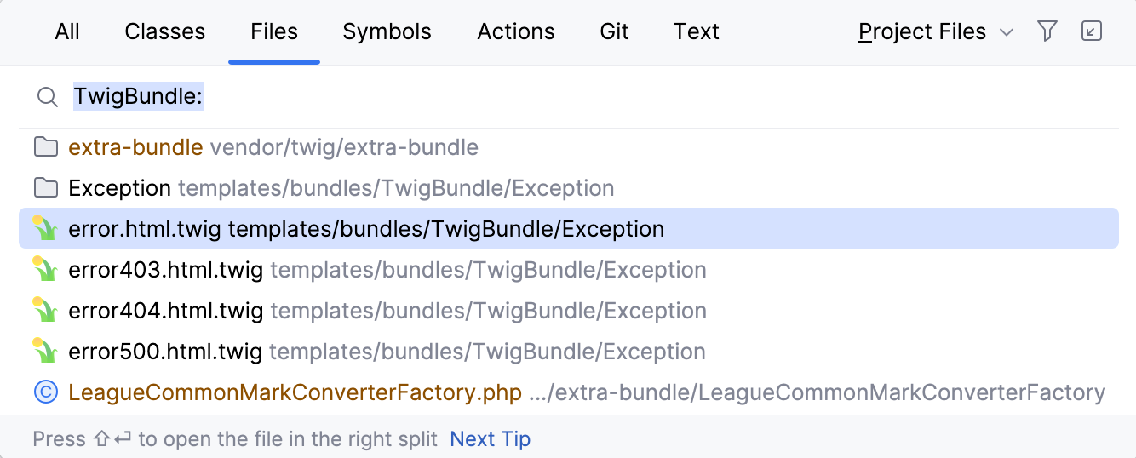Click the Twig icon beside error500.html.twig
The width and height of the screenshot is (1136, 458).
[x=45, y=352]
